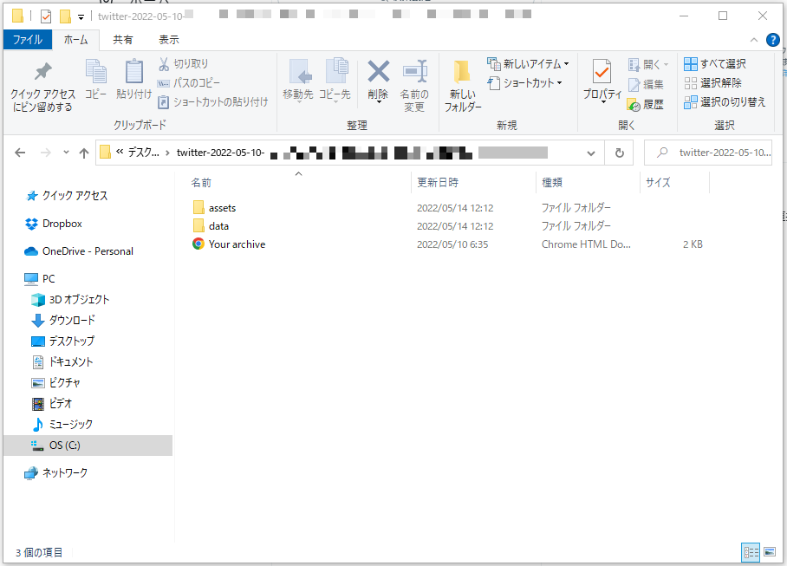The height and width of the screenshot is (566, 787).
Task: Select Cut (切り取り) scissors command
Action: 183,64
